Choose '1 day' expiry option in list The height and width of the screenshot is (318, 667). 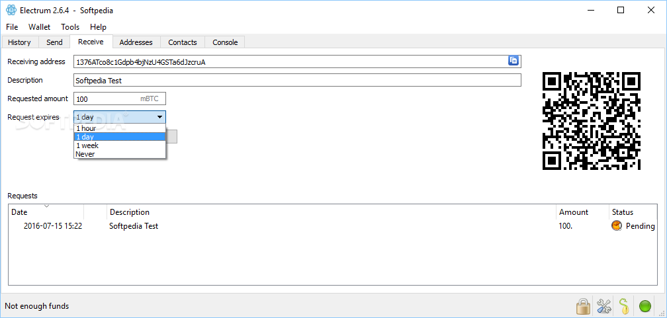[x=120, y=136]
